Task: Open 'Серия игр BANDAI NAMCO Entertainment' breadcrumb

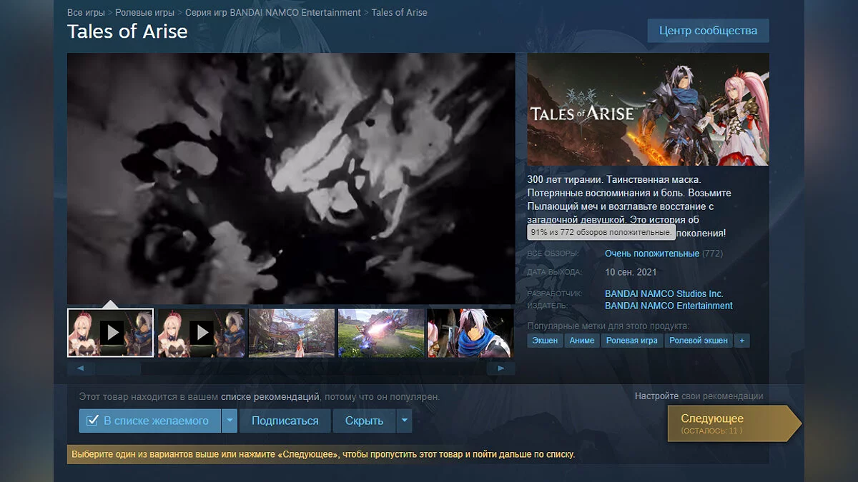Action: point(273,13)
